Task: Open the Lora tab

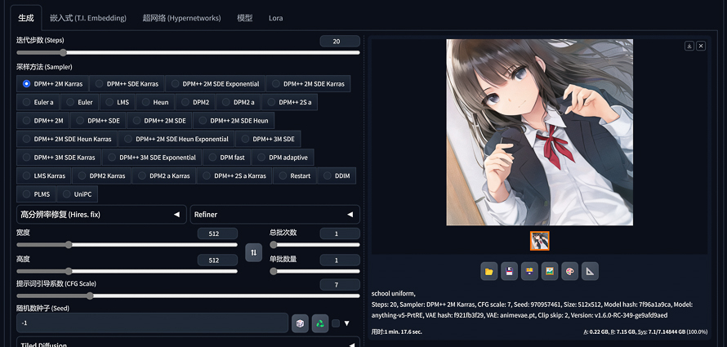Action: tap(275, 18)
